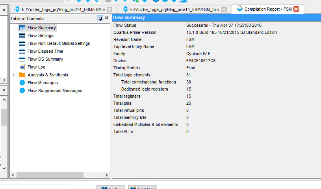The width and height of the screenshot is (321, 189).
Task: Click the Find button
Action: (x=111, y=187)
